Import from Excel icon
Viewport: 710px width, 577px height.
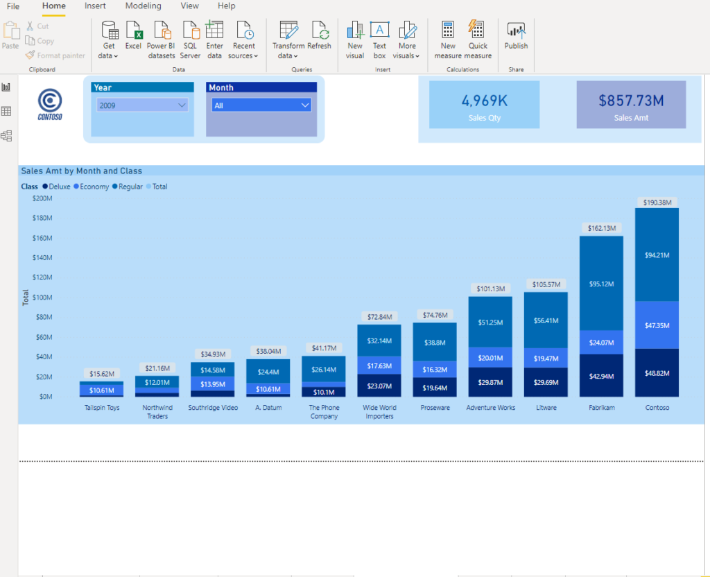point(134,30)
